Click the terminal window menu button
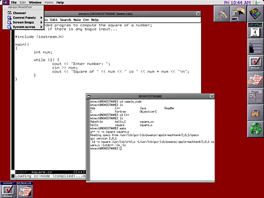 [89, 96]
